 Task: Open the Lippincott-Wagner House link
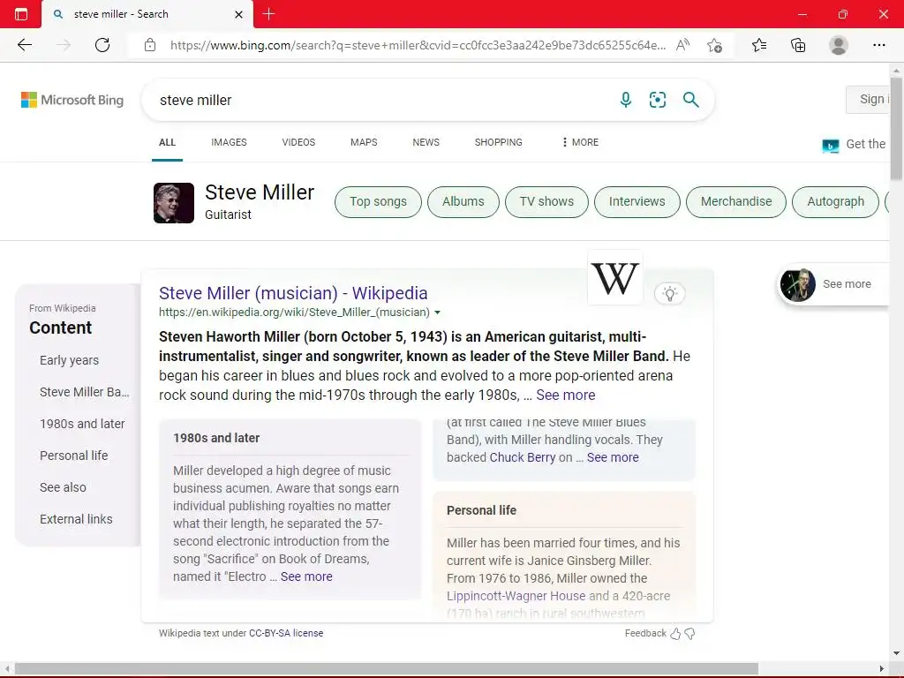[x=516, y=596]
